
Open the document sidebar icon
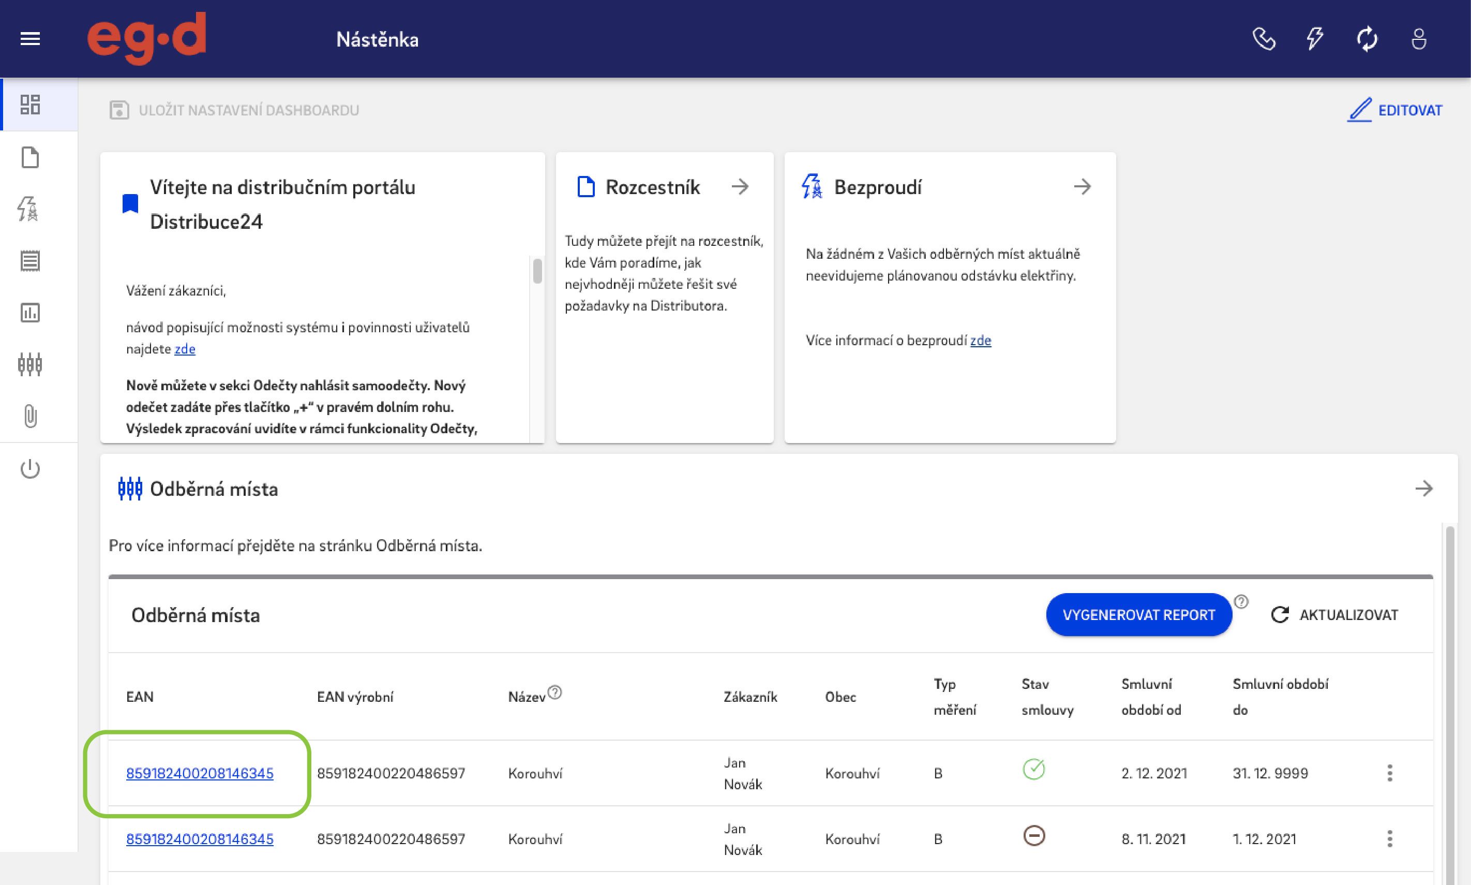(30, 157)
